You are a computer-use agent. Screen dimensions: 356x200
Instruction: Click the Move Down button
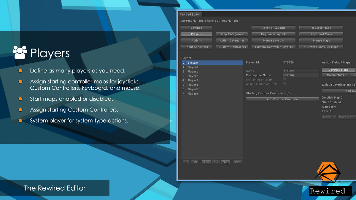point(347,117)
